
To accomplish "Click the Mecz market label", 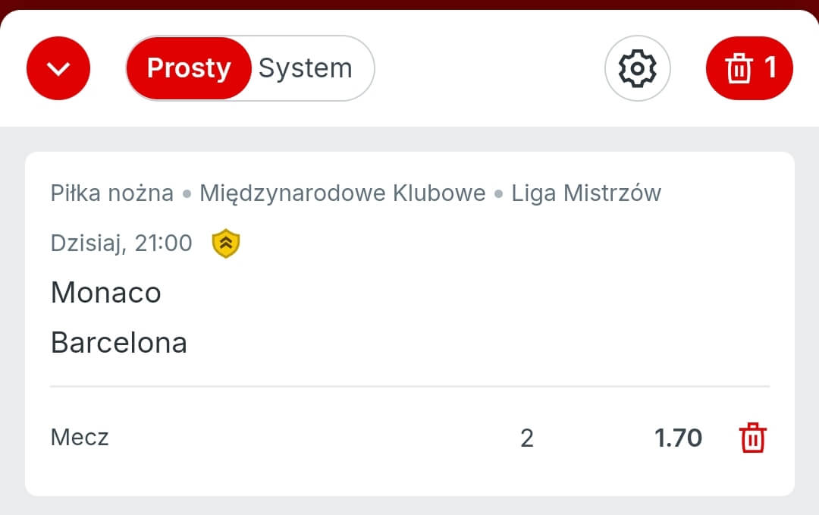I will click(x=80, y=438).
